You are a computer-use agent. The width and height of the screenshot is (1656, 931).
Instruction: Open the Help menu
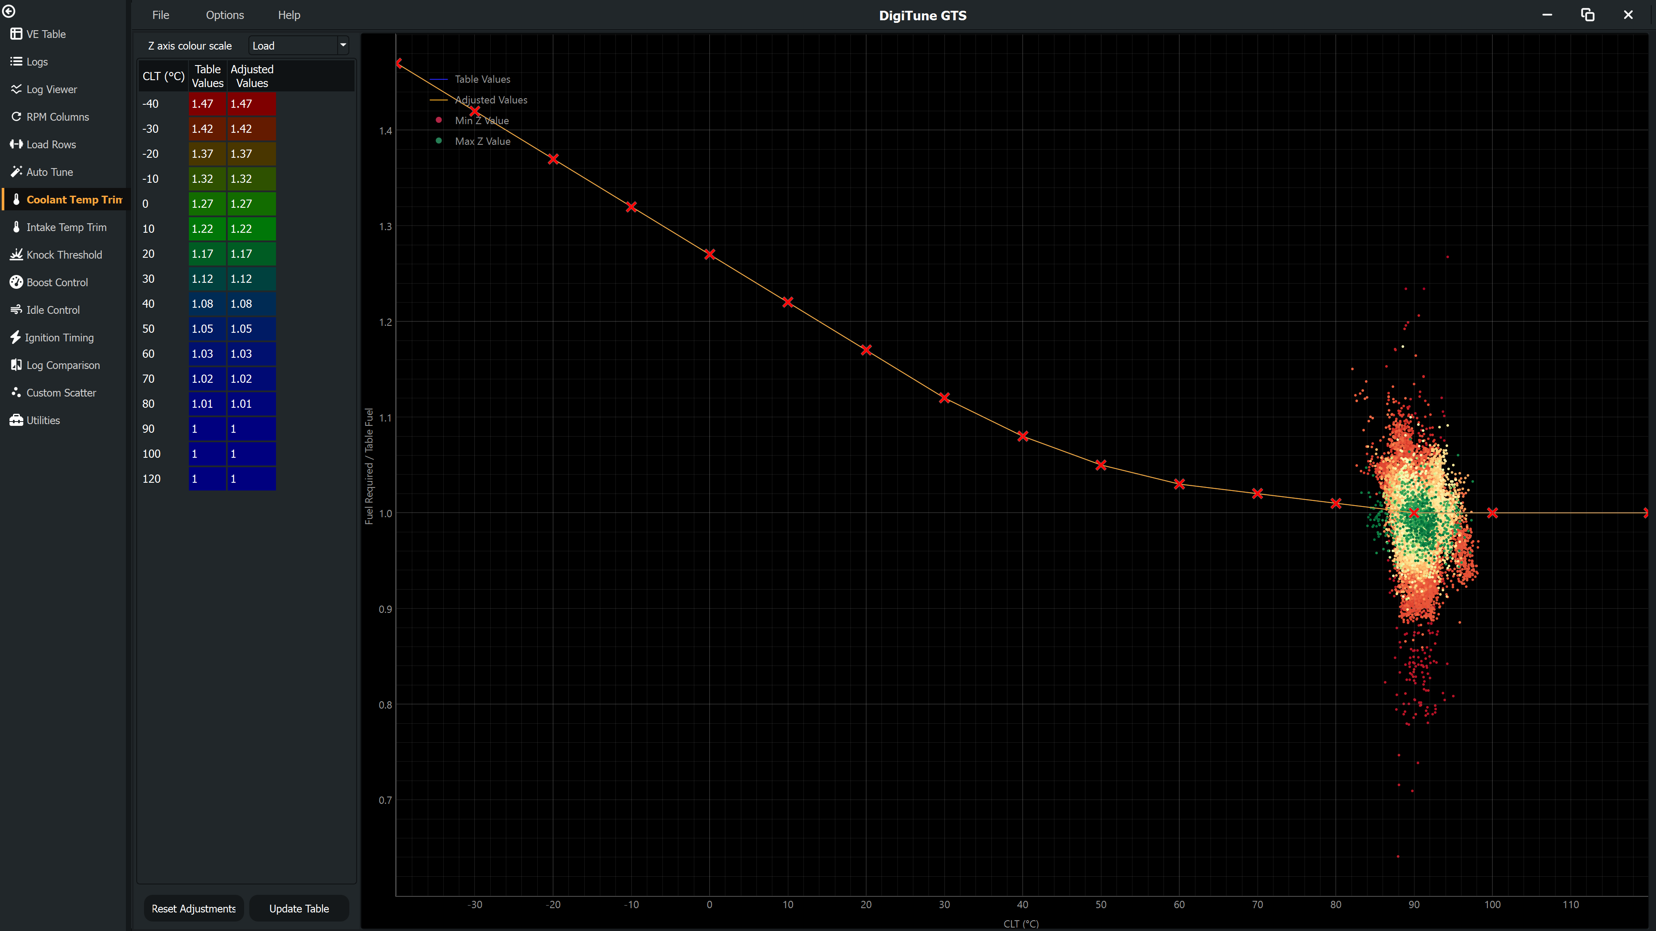tap(289, 15)
